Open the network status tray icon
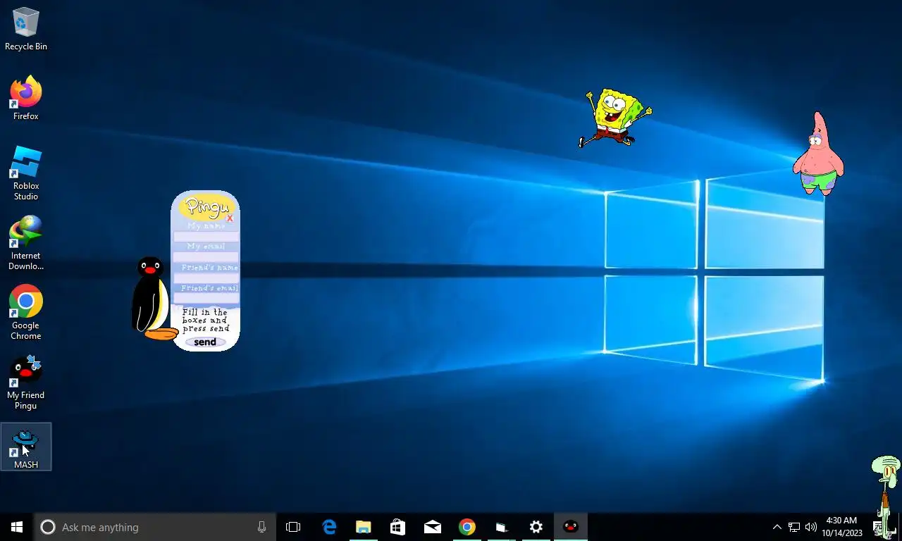The height and width of the screenshot is (541, 902). (x=794, y=527)
